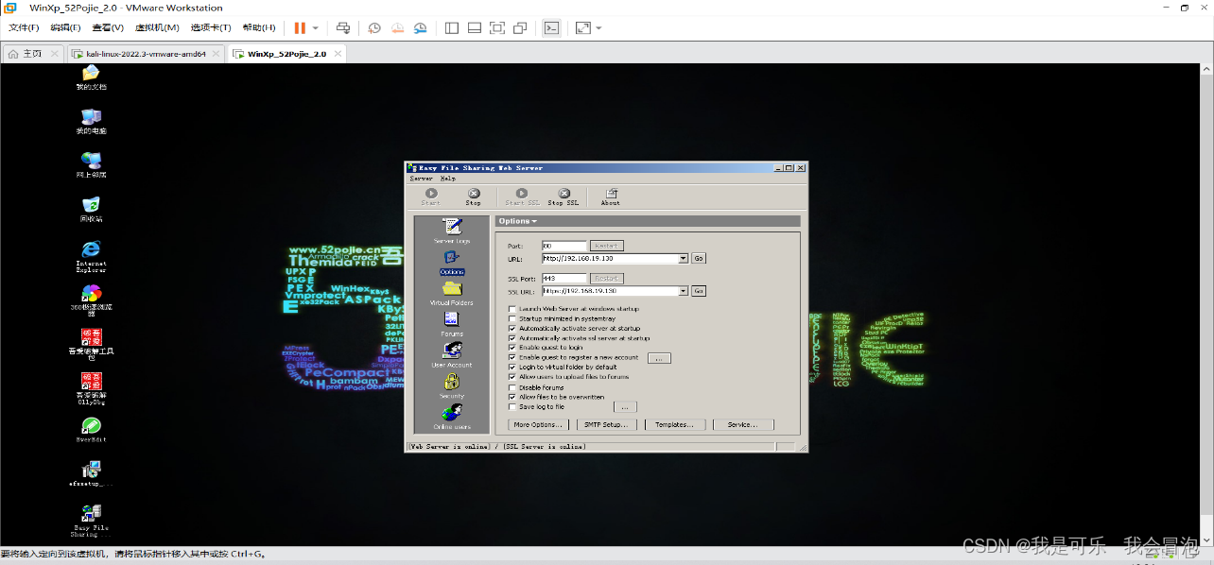
Task: Toggle Login to virtual folder by default
Action: (512, 367)
